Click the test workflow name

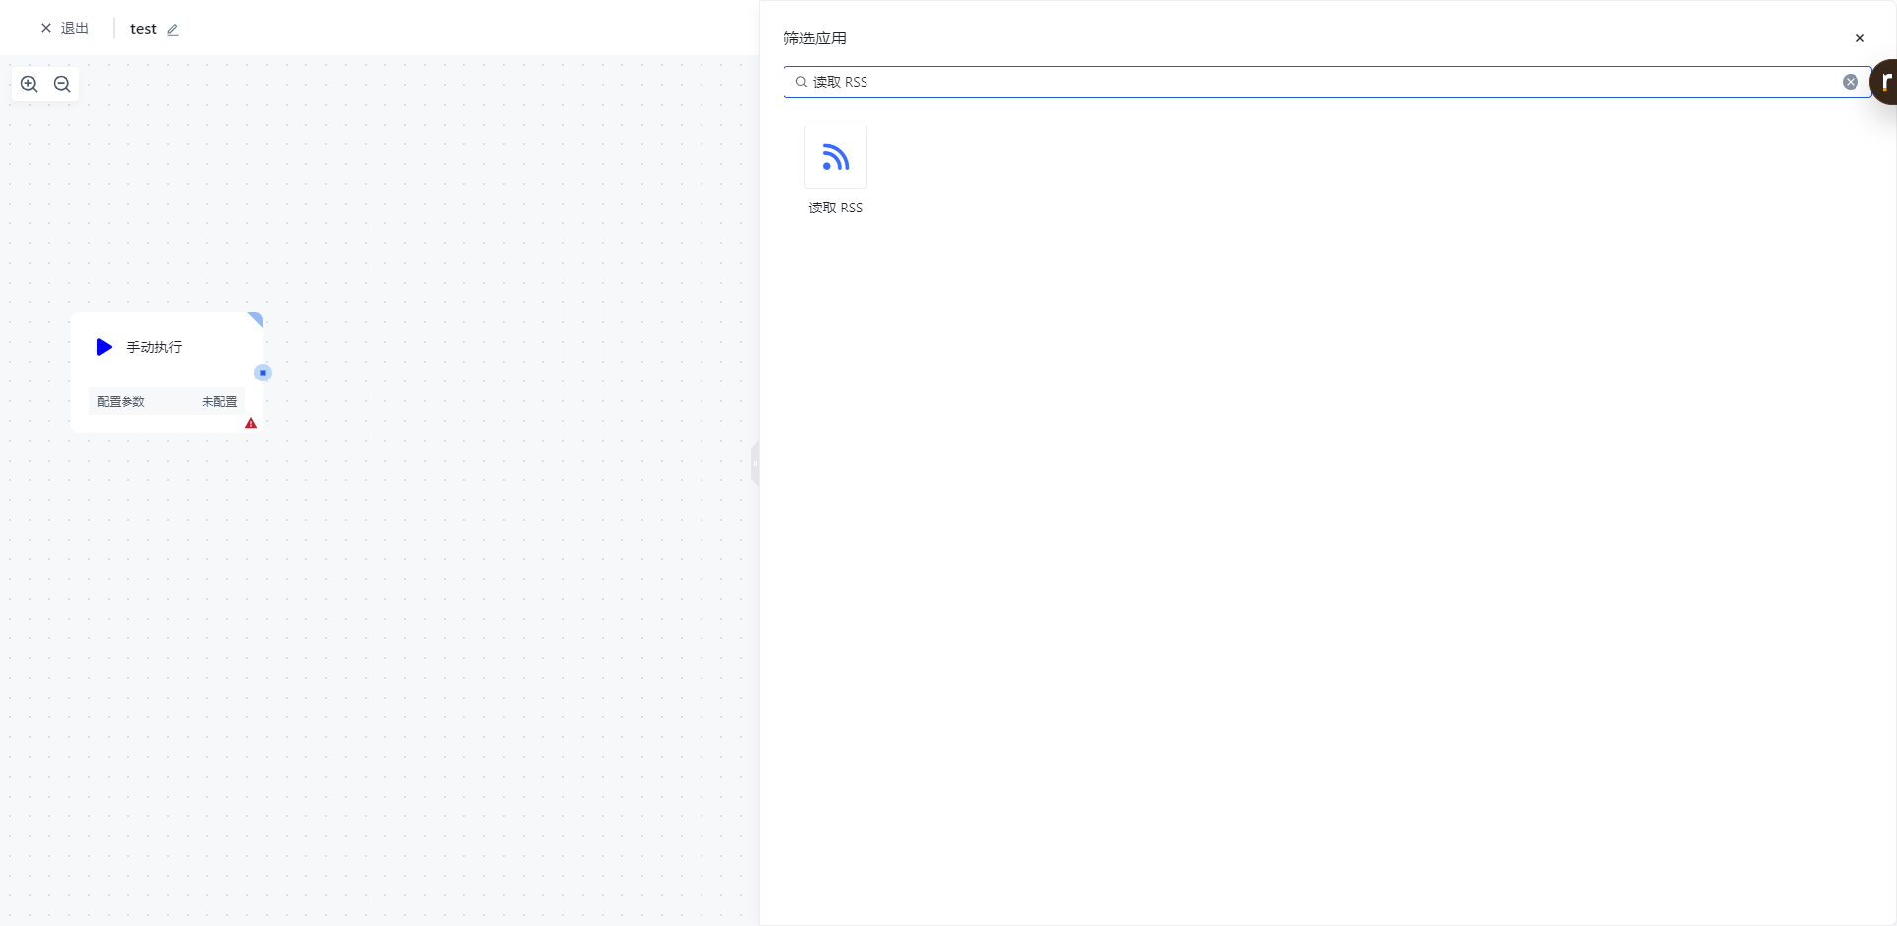click(143, 29)
